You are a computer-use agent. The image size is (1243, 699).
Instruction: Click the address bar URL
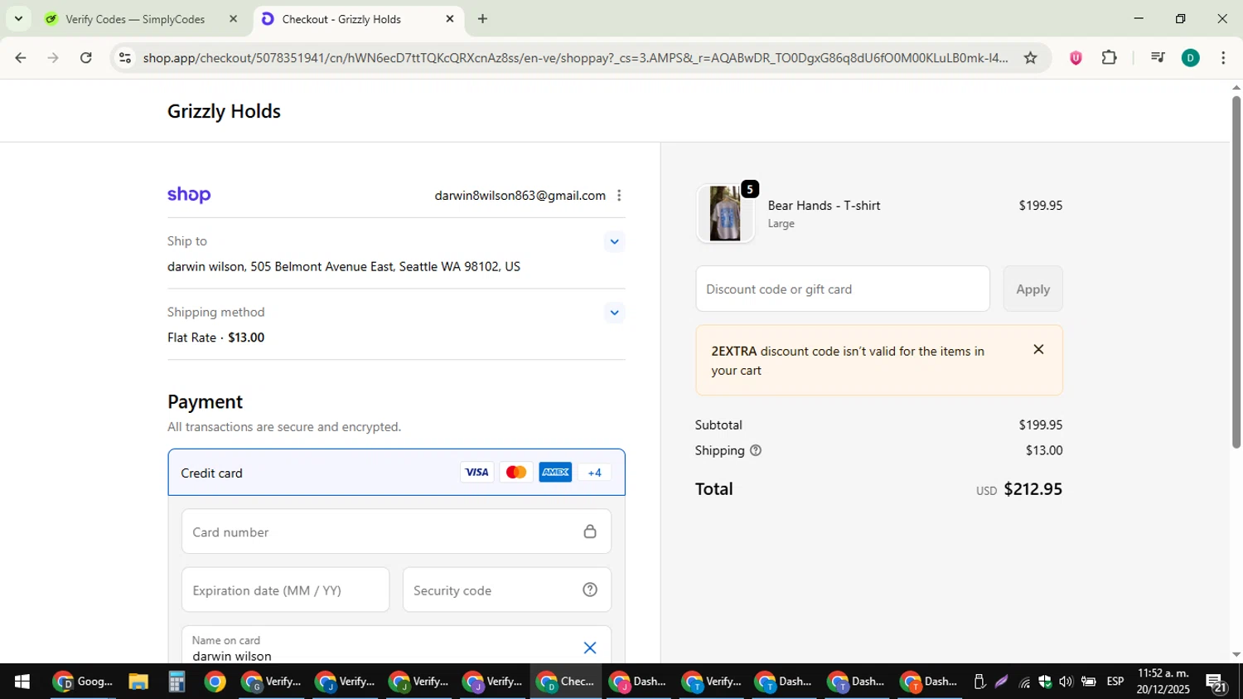[x=575, y=58]
